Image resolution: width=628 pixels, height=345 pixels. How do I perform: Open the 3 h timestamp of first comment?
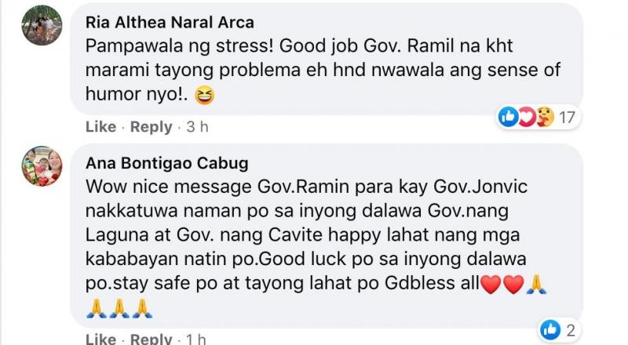198,127
